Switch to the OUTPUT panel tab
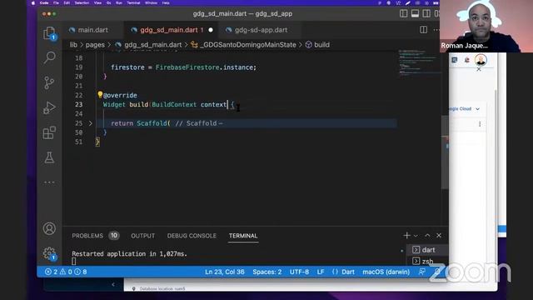The image size is (533, 300). click(x=142, y=236)
